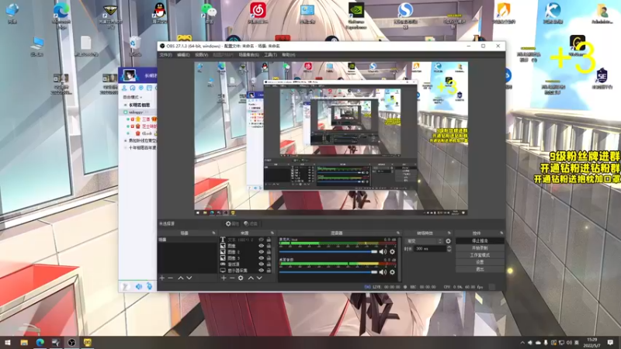
Task: Hide the 图像 2 source using its eye
Action: [262, 252]
